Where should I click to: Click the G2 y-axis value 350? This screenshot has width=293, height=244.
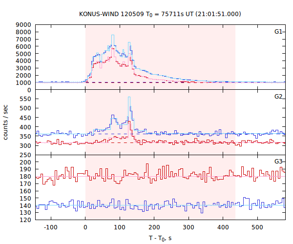pos(25,137)
